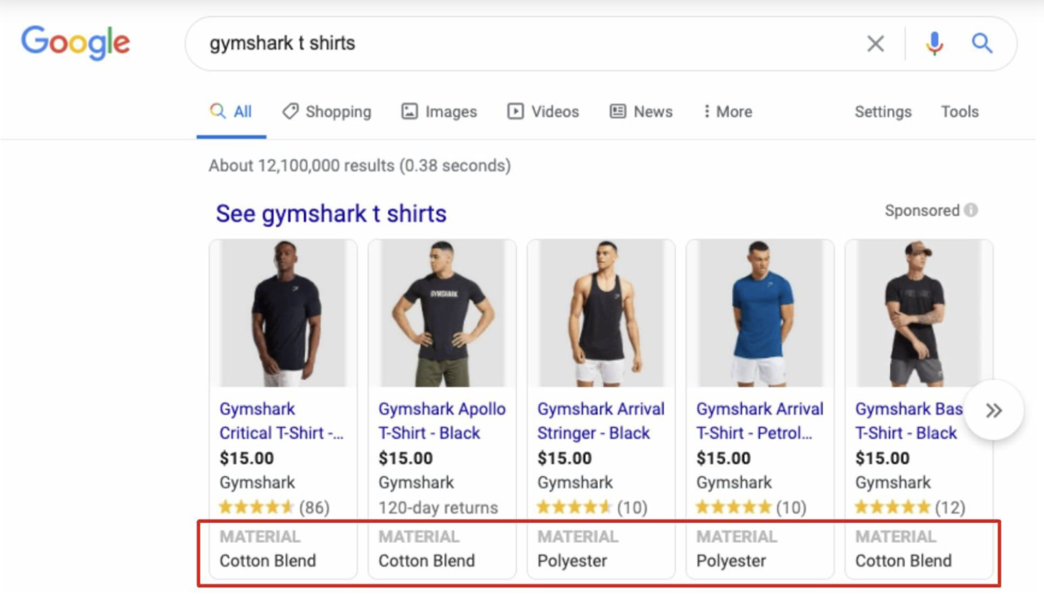Click the blue Arrival T-Shirt product image
1044x607 pixels.
click(x=760, y=313)
